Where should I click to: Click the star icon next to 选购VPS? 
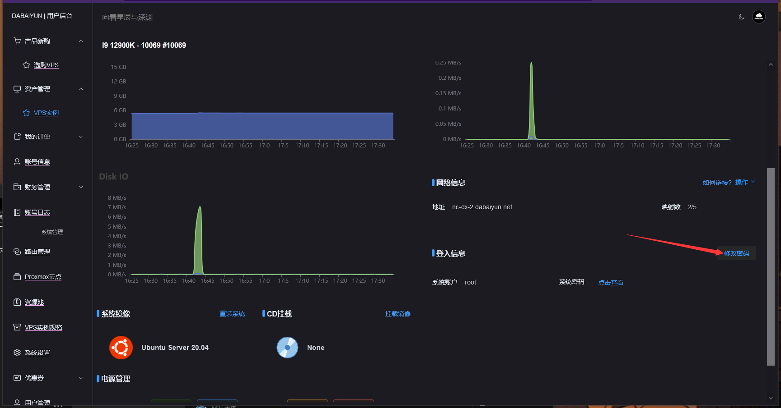tap(26, 65)
